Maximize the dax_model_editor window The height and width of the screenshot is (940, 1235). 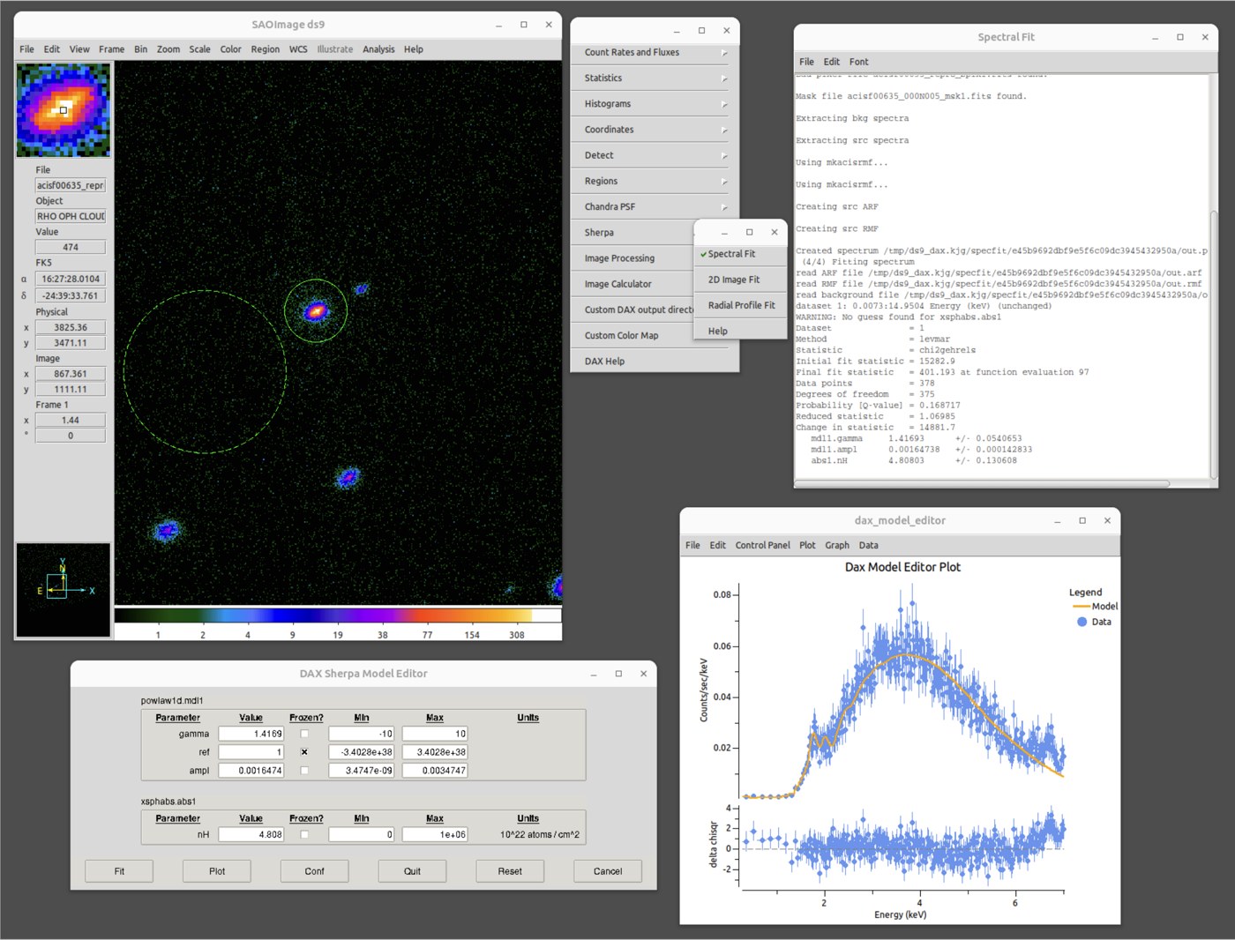[1082, 521]
